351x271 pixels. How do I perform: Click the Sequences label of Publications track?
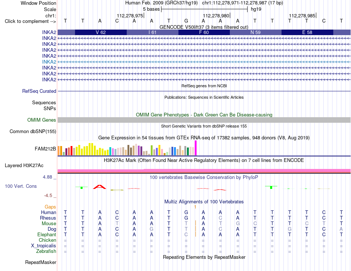point(44,102)
